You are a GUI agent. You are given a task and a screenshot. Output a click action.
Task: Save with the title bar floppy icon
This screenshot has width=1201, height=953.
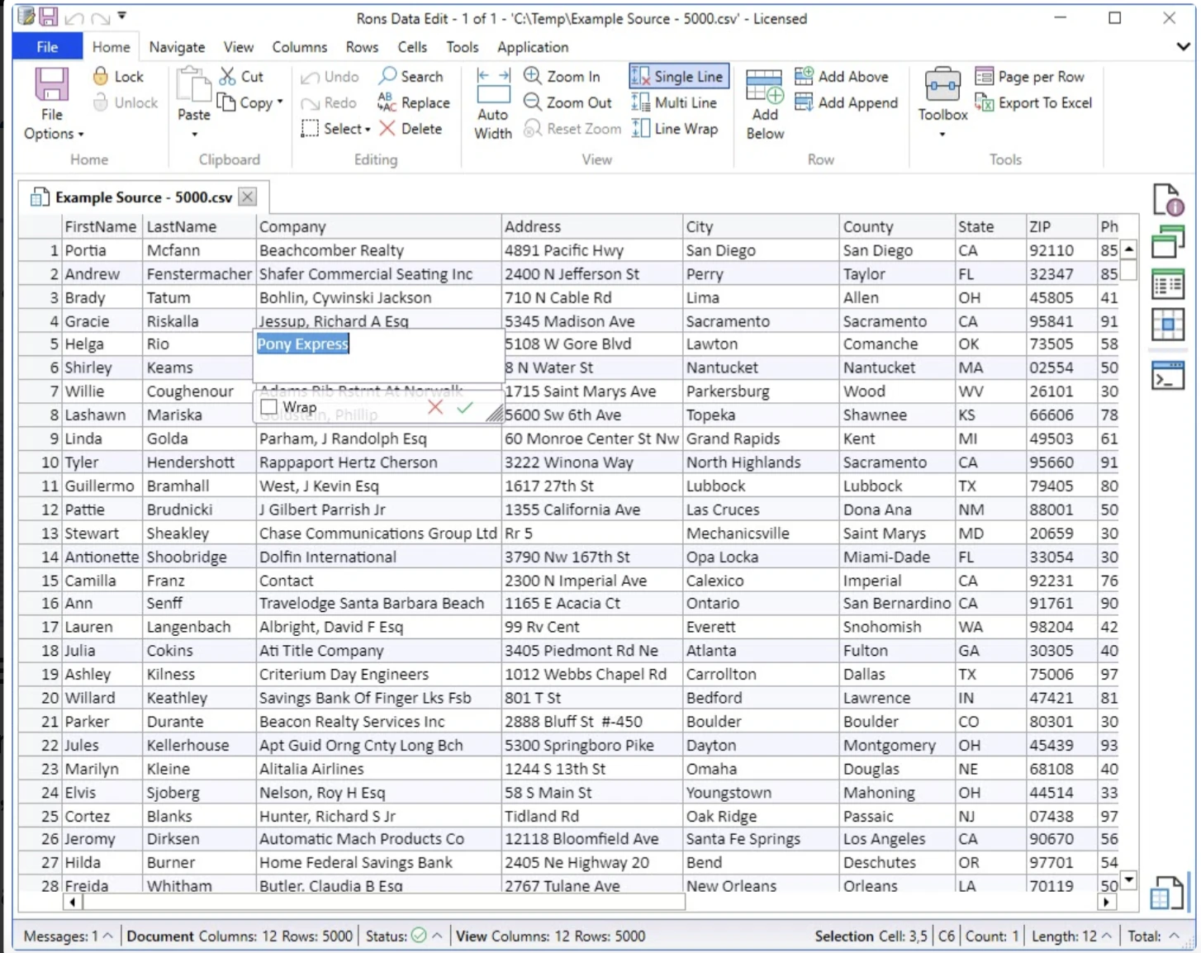coord(49,17)
